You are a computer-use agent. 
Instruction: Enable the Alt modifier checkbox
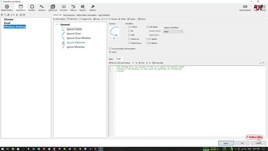click(129, 31)
